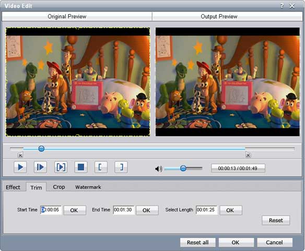Close the Video Edit dialog
The width and height of the screenshot is (305, 251).
[x=292, y=6]
